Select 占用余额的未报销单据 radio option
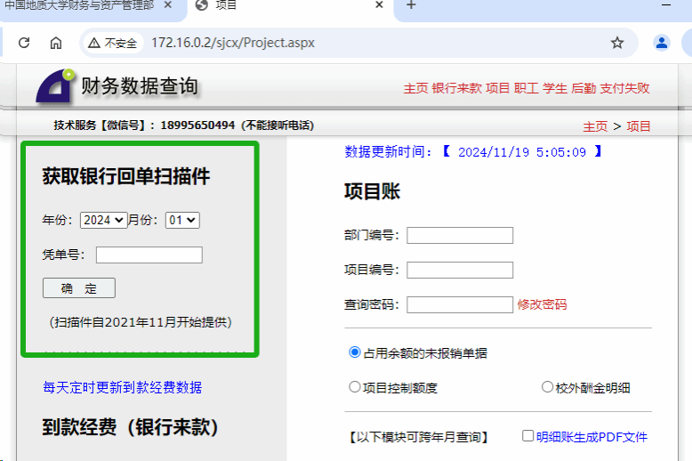692x461 pixels. (x=355, y=352)
